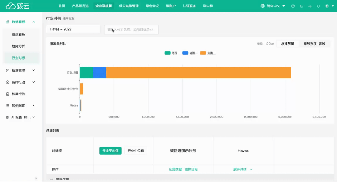Go to 趋势分析 in the sidebar

point(18,46)
